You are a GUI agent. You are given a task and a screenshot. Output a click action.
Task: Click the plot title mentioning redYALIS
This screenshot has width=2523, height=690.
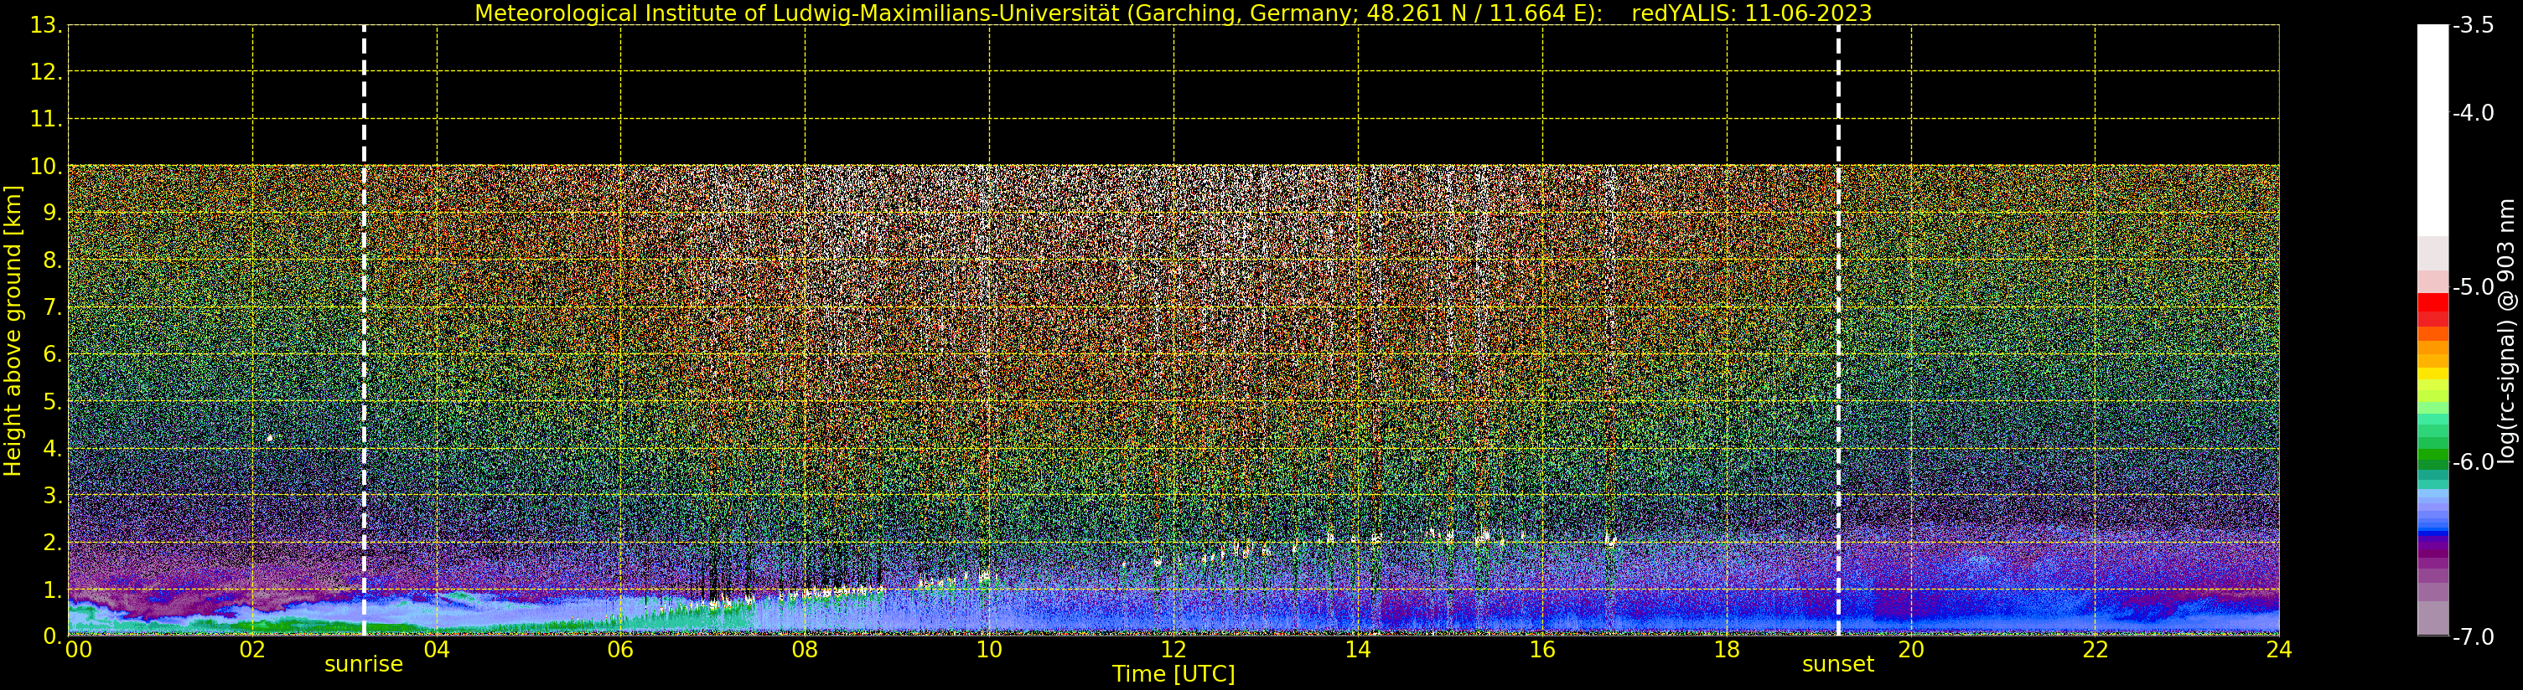(x=1173, y=13)
